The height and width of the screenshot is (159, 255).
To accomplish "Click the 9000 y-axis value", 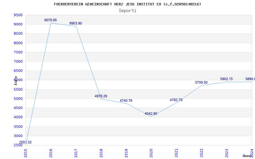I will tap(18, 24).
